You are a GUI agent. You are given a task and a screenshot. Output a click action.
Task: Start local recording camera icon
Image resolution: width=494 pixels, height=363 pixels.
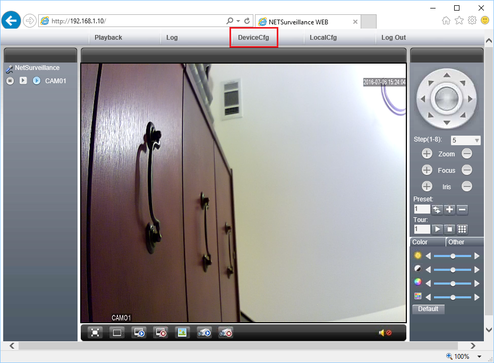pos(204,332)
